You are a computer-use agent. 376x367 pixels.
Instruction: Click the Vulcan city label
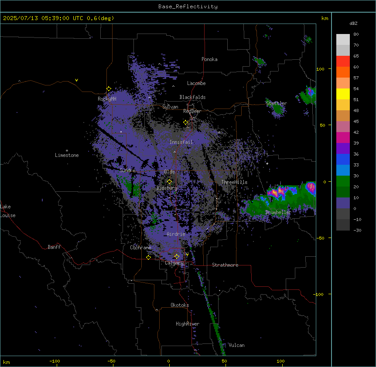point(236,345)
